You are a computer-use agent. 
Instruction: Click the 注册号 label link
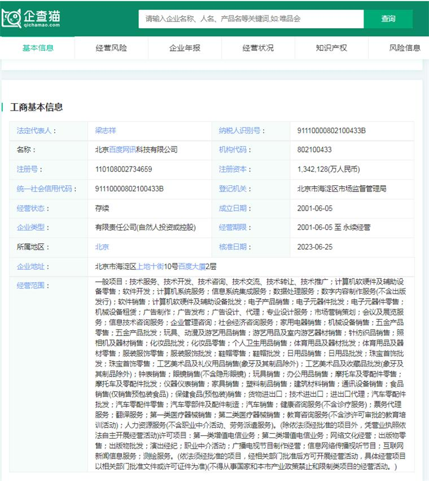click(x=27, y=169)
